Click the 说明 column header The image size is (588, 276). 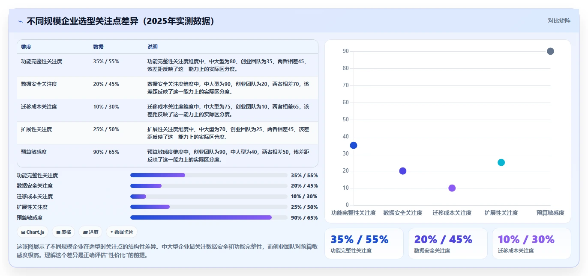pos(153,47)
